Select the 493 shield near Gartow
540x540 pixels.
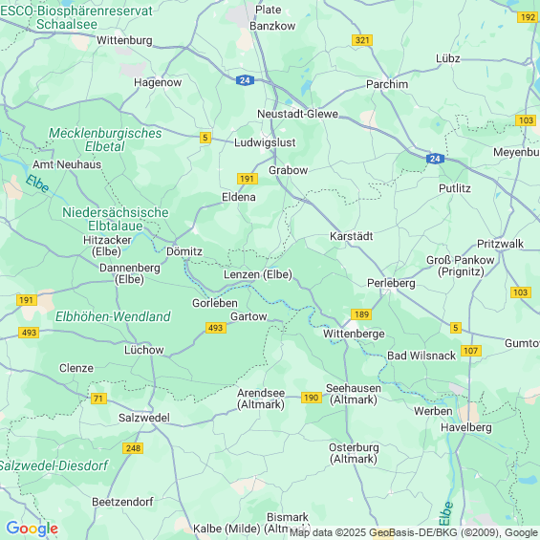216,328
